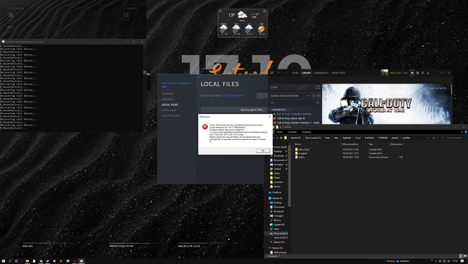
Task: Select GENERAL in game properties sidebar
Action: tap(167, 94)
